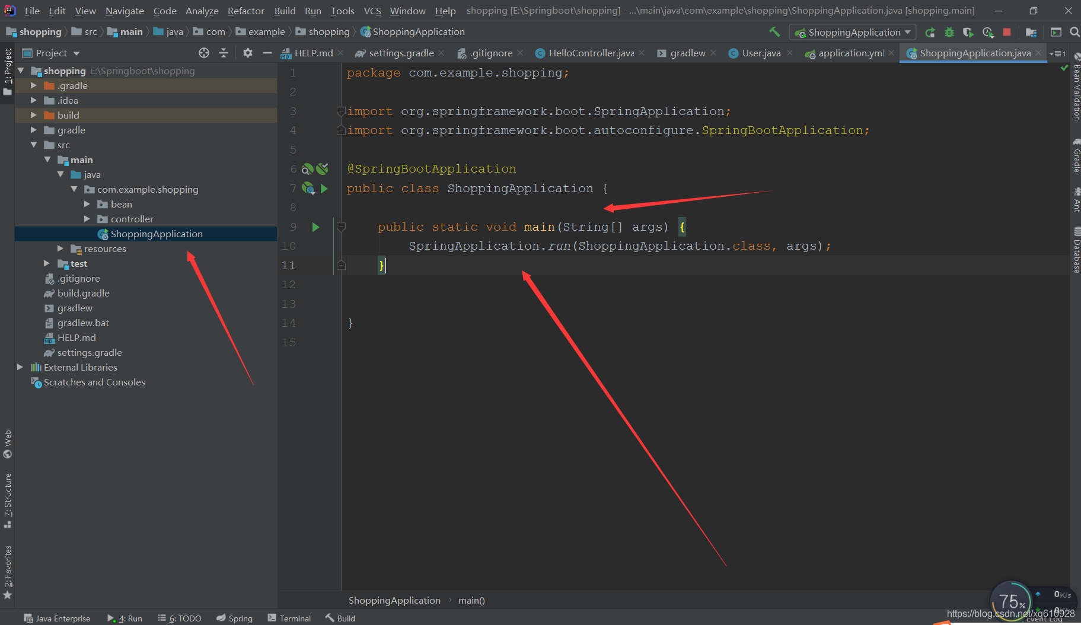Switch to the application.yml tab
This screenshot has width=1081, height=625.
[x=850, y=53]
